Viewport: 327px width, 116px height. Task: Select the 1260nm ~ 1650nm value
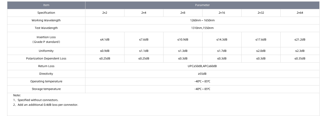(202, 21)
